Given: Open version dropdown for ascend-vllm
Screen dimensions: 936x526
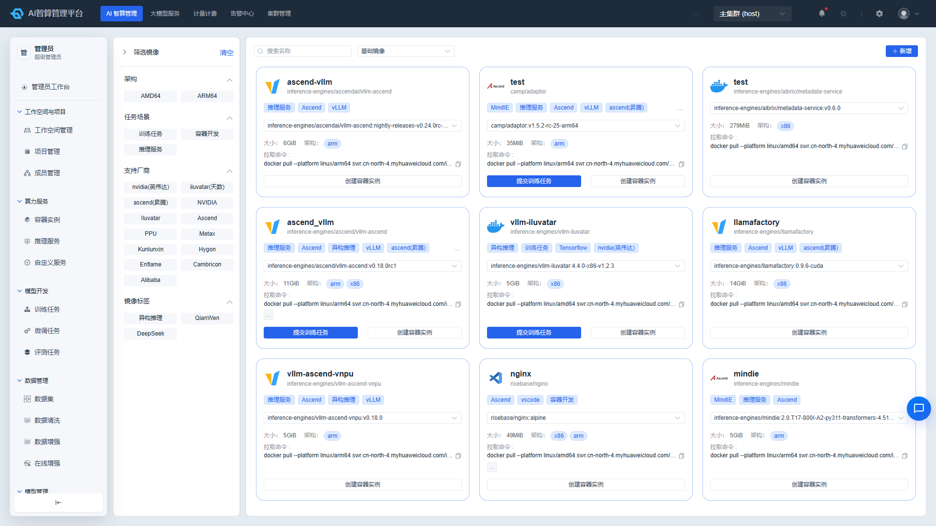Looking at the screenshot, I should tap(362, 126).
